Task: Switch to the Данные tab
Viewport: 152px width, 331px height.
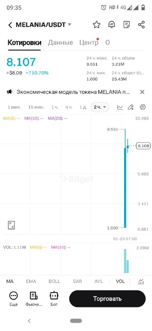Action: coord(61,43)
